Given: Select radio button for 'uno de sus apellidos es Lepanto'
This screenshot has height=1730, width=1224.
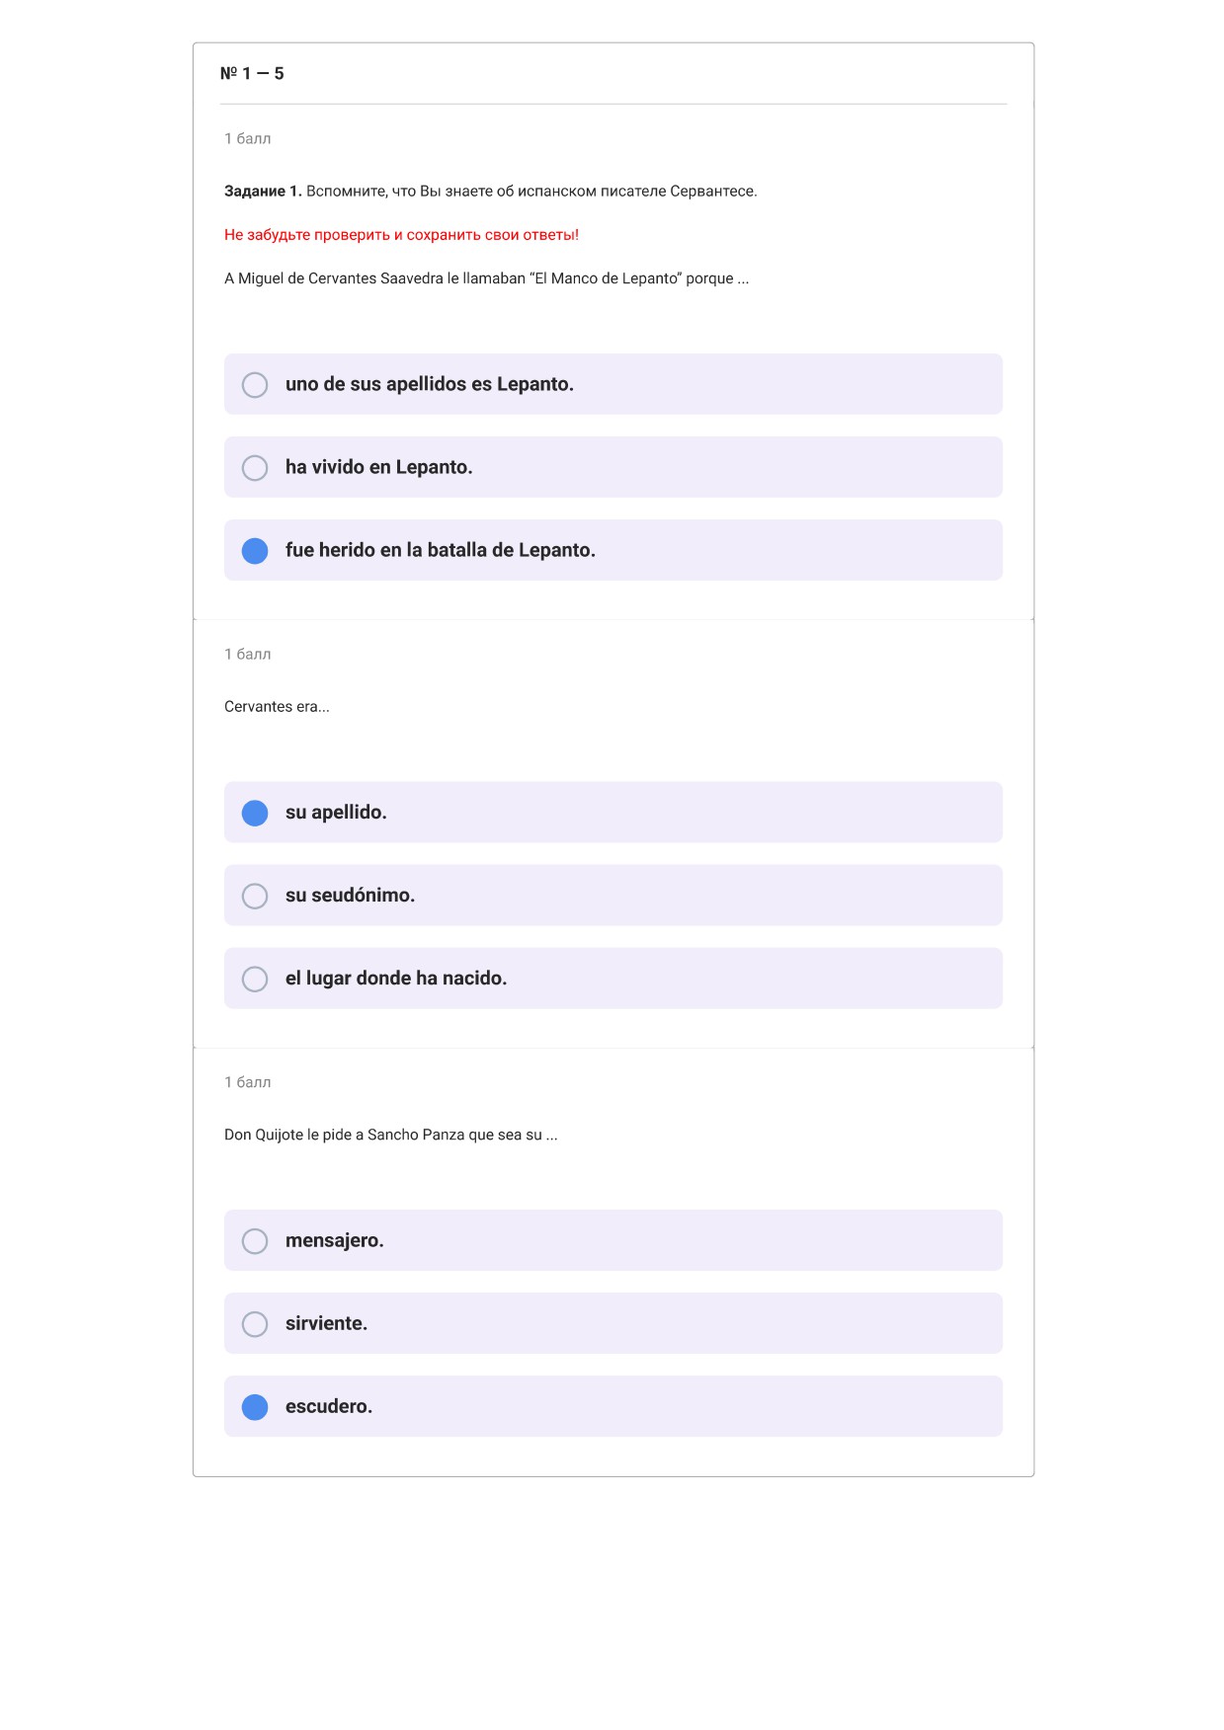Looking at the screenshot, I should 255,384.
